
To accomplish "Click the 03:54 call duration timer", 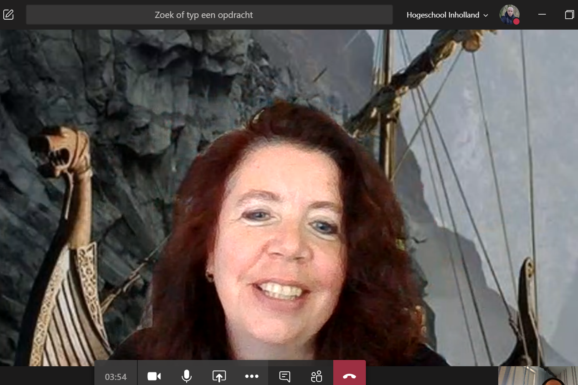I will click(116, 377).
